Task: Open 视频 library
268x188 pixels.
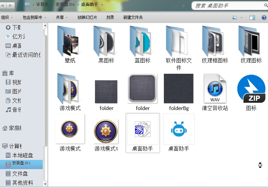Action: tap(13, 82)
